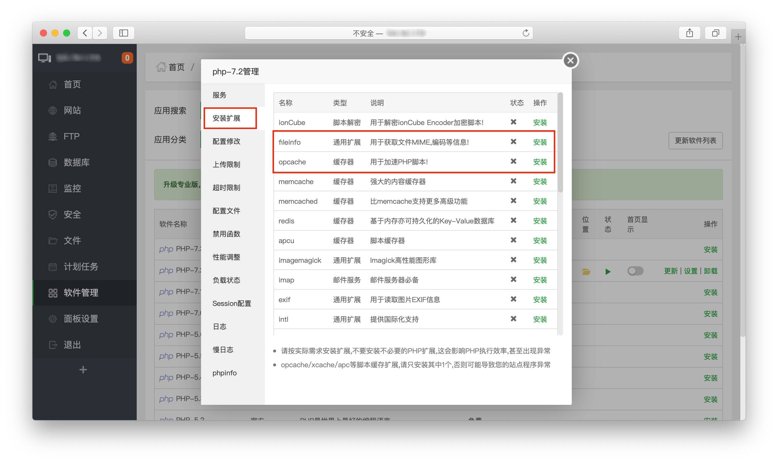The image size is (778, 463).
Task: Click the folder icon in PHP-7.2 row
Action: (586, 271)
